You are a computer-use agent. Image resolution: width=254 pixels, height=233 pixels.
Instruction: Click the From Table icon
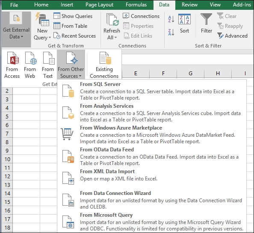point(57,26)
